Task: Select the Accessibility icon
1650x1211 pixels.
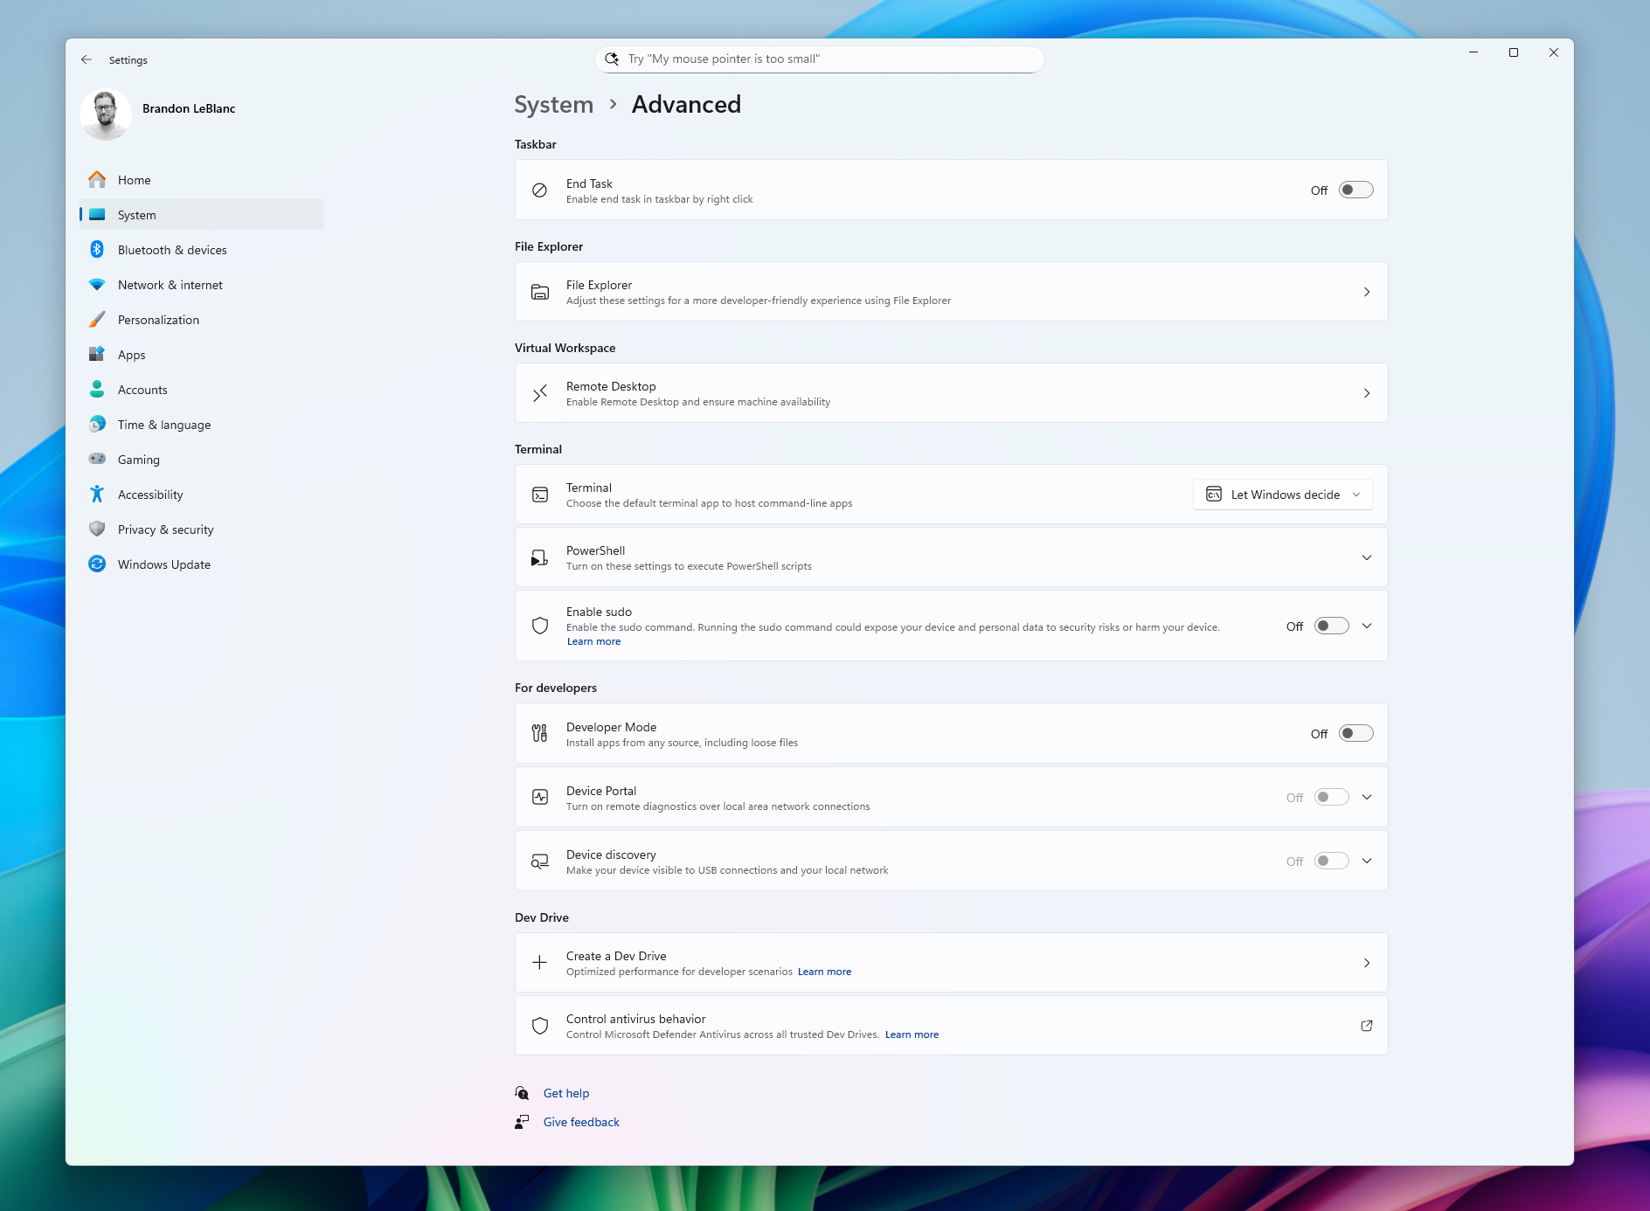Action: pyautogui.click(x=97, y=494)
